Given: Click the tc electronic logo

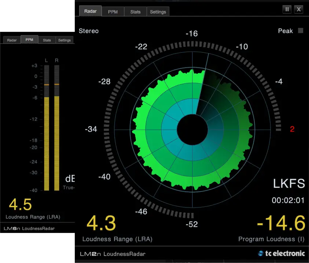Looking at the screenshot, I should click(281, 253).
